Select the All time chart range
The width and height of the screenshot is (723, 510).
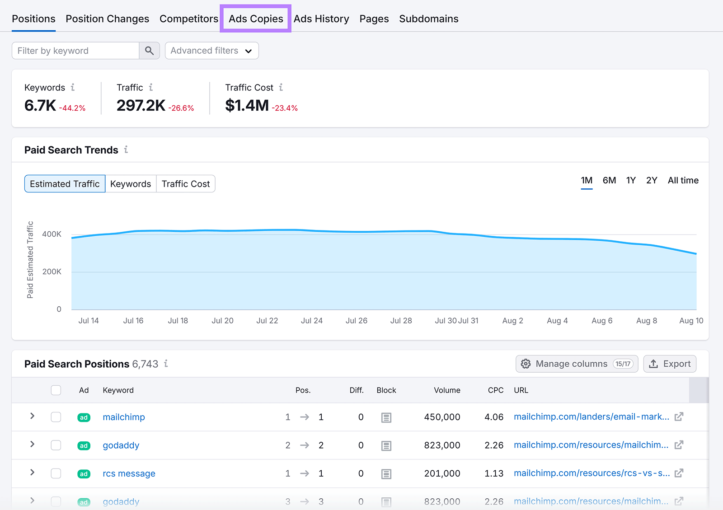pos(683,180)
